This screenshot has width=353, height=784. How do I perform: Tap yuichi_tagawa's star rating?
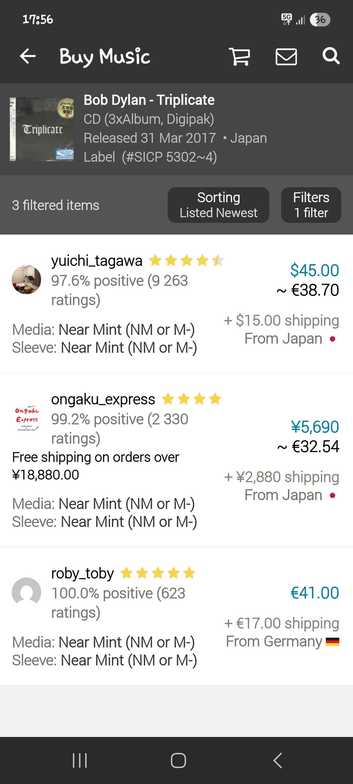click(186, 261)
